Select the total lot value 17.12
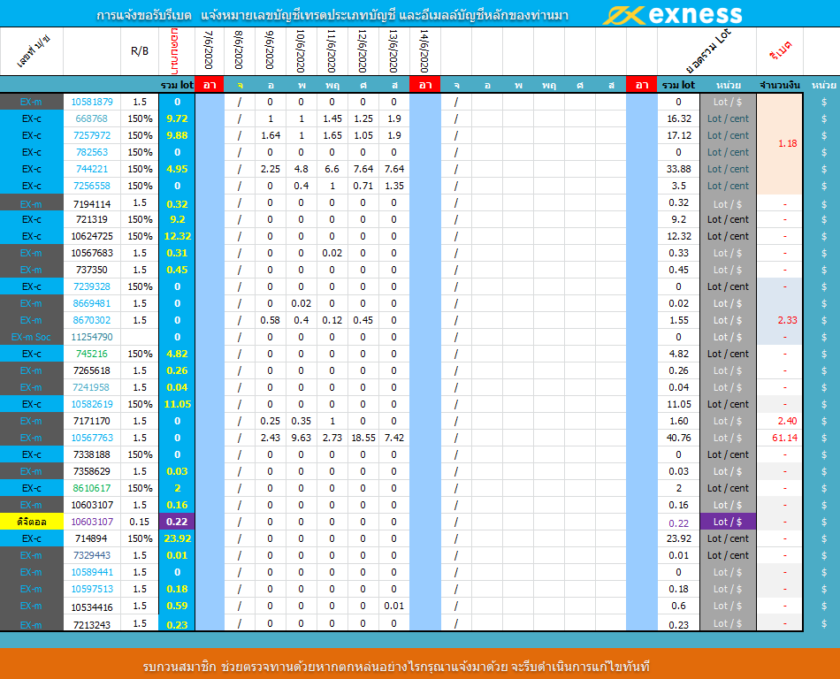Screen dimensions: 840x679 (678, 135)
